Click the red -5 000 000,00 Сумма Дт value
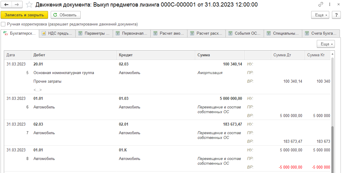The width and height of the screenshot is (342, 173). point(290,167)
